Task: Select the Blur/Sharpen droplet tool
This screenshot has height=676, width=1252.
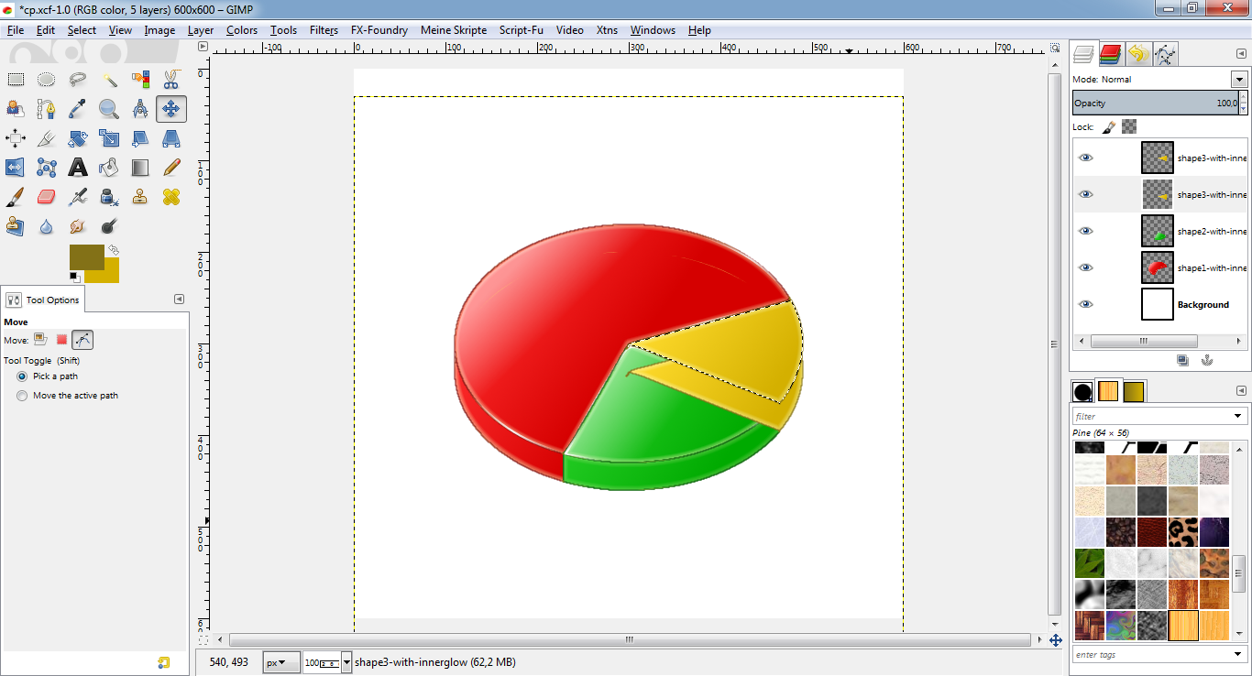Action: pos(47,225)
